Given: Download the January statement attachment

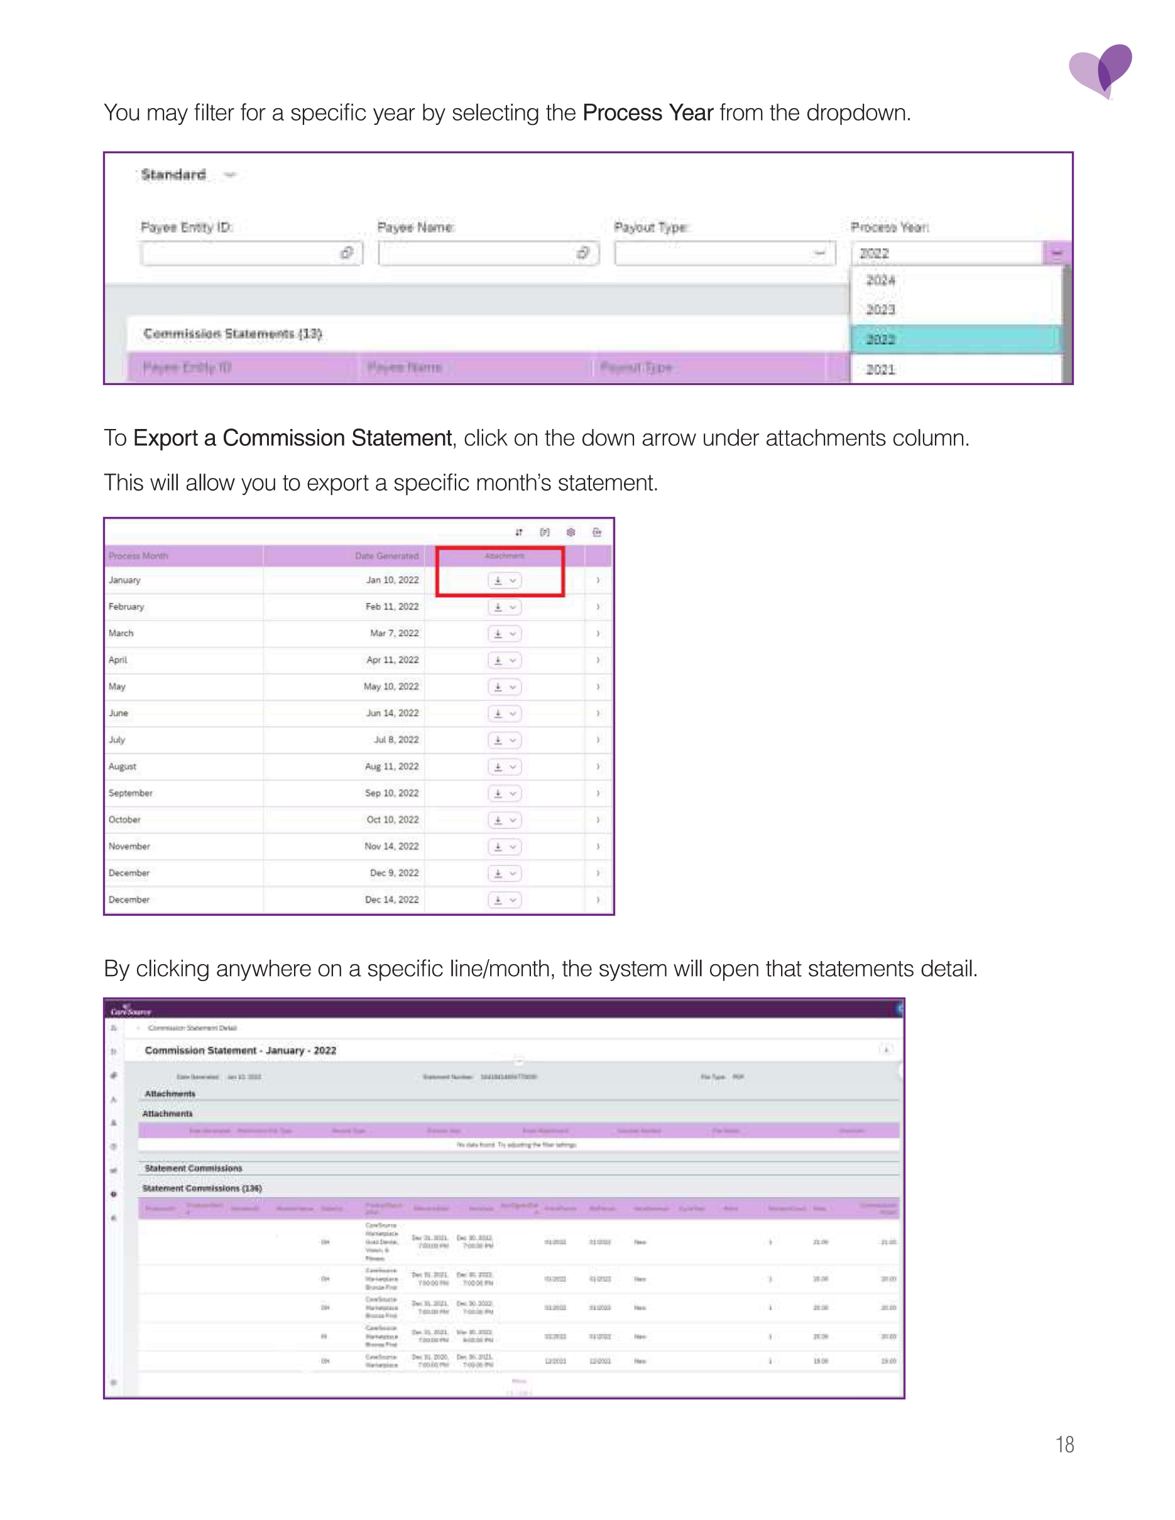Looking at the screenshot, I should pos(498,580).
